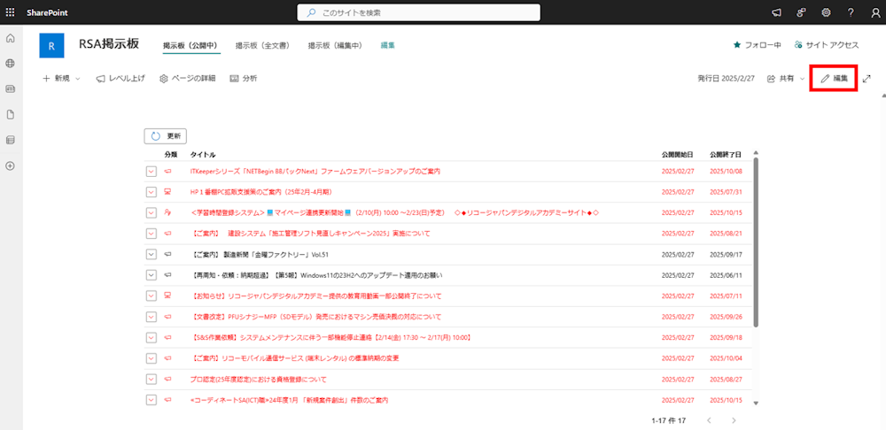Open 分析 in the command bar

[244, 79]
